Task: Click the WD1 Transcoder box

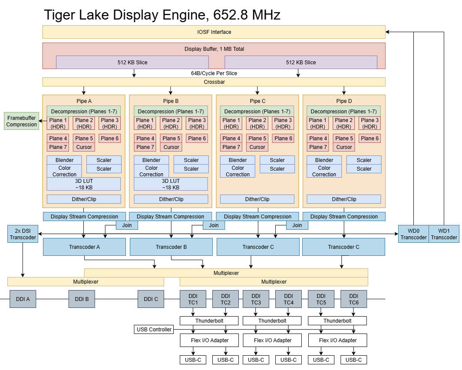Action: (444, 234)
